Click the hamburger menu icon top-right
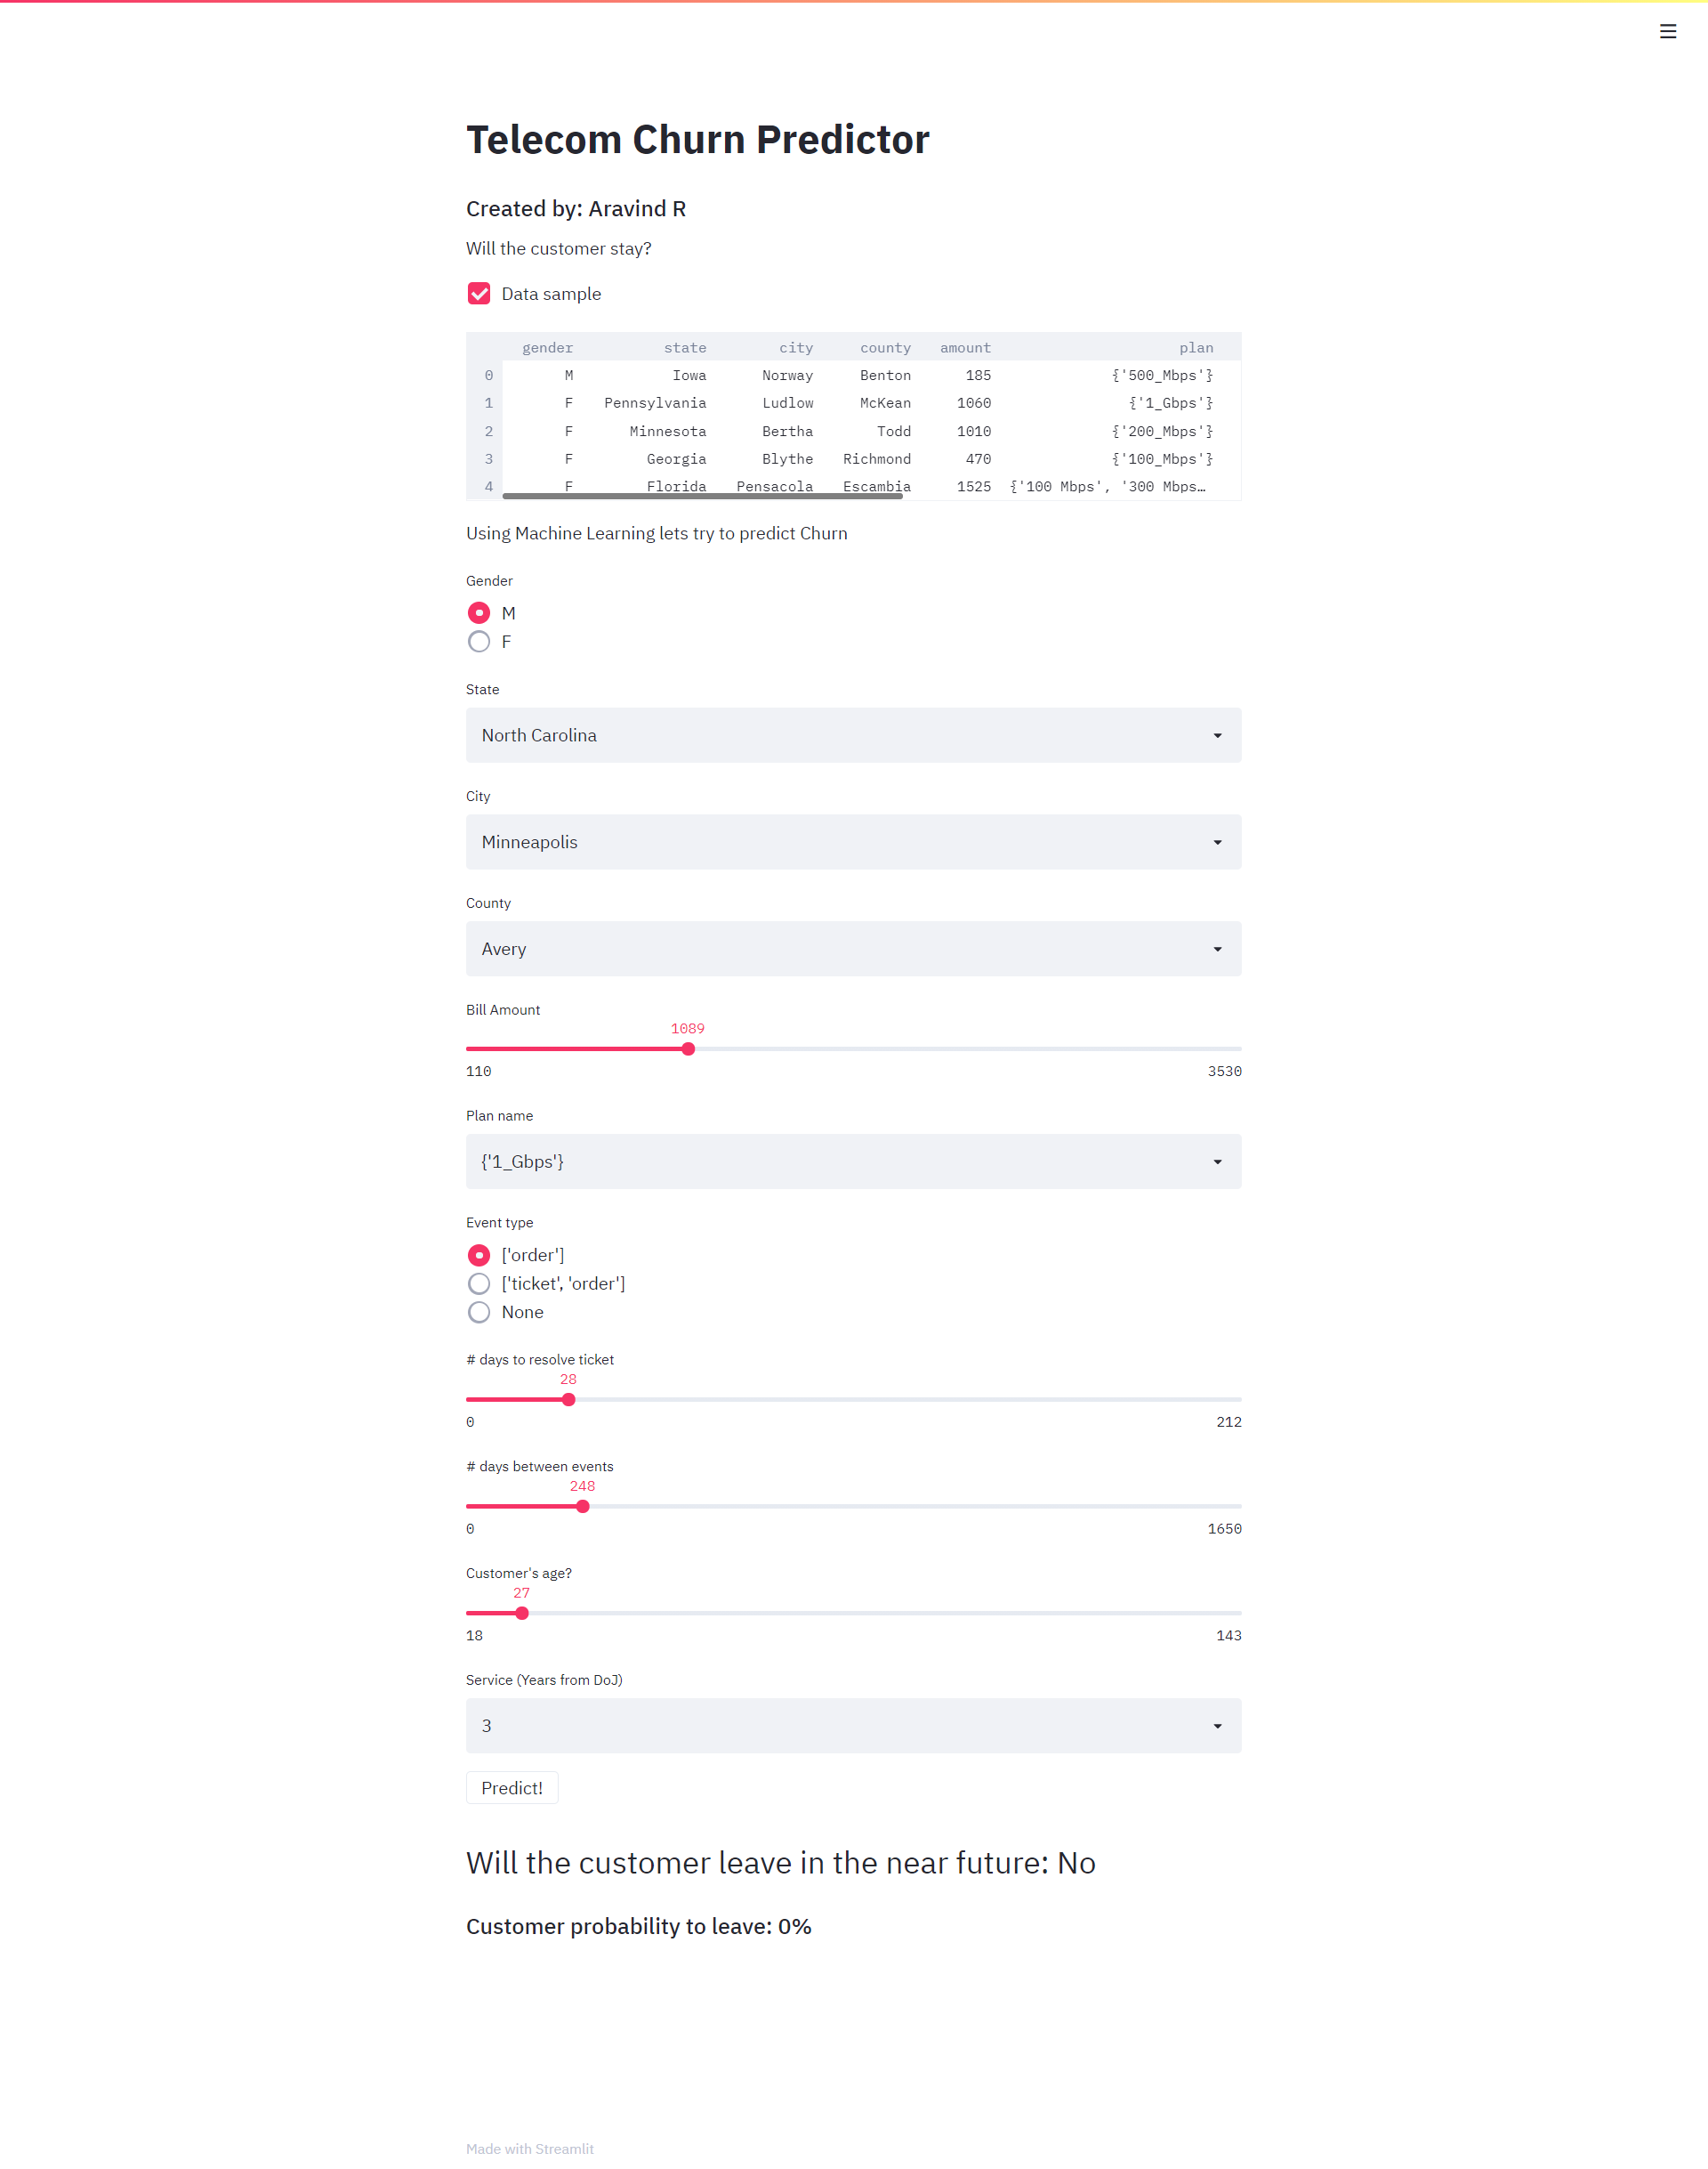Screen dimensions: 1708x2169 tap(1668, 30)
